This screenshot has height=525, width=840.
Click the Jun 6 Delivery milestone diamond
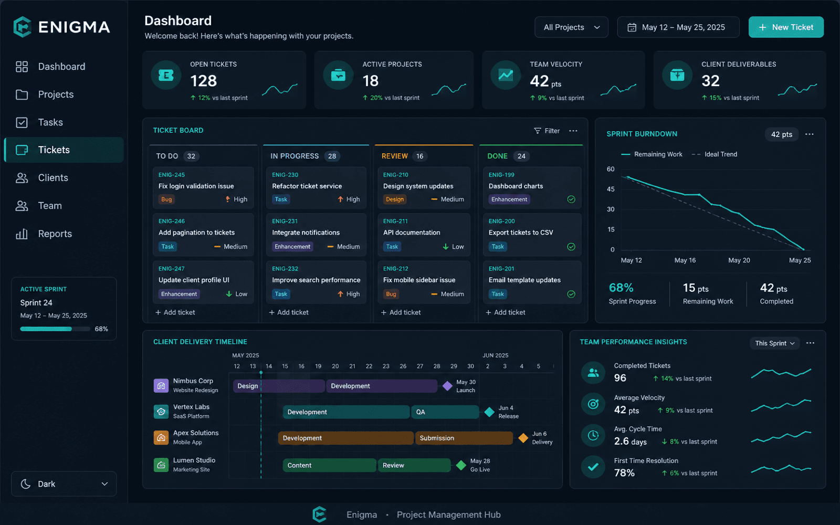pyautogui.click(x=523, y=438)
